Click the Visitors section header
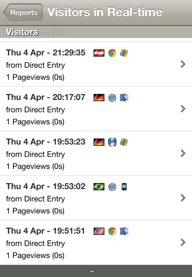 (22, 32)
